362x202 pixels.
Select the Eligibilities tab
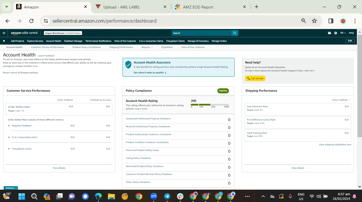pos(167,47)
